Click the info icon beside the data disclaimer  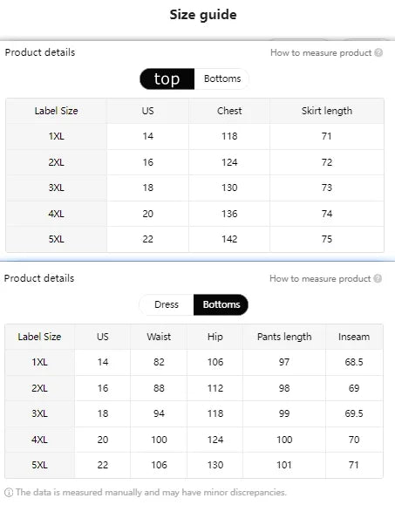pos(9,493)
